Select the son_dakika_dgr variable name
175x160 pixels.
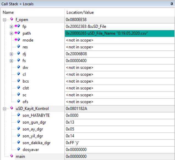(x=37, y=143)
